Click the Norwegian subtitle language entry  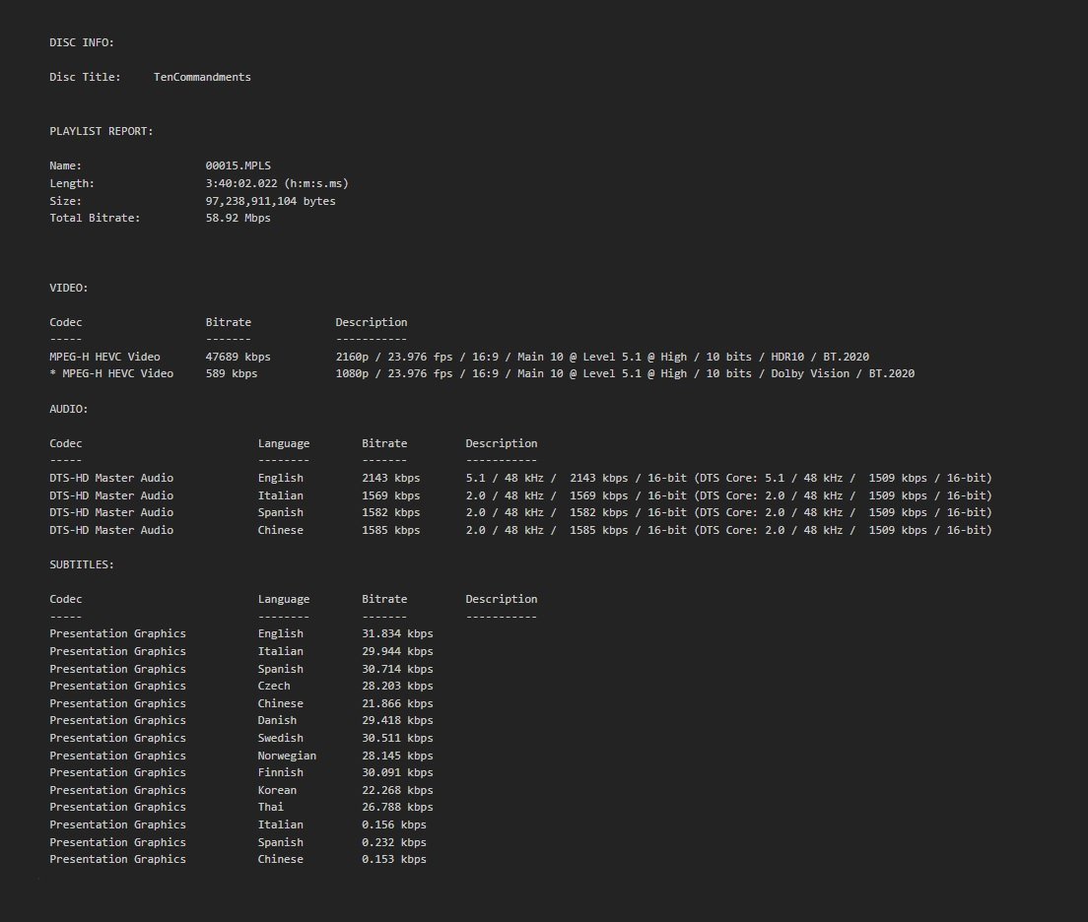click(x=287, y=756)
